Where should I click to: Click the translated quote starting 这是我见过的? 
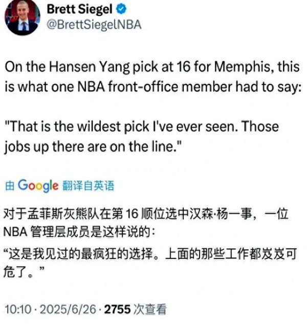pos(150,254)
